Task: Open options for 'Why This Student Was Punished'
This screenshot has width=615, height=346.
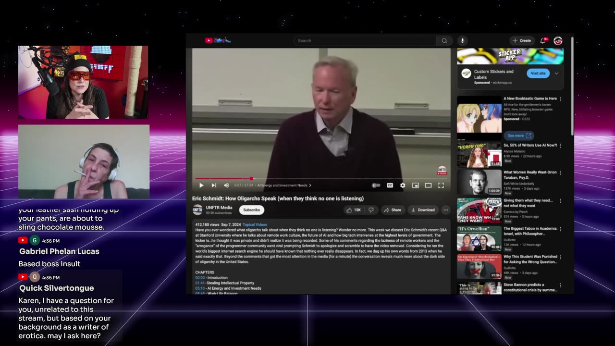Action: point(560,257)
